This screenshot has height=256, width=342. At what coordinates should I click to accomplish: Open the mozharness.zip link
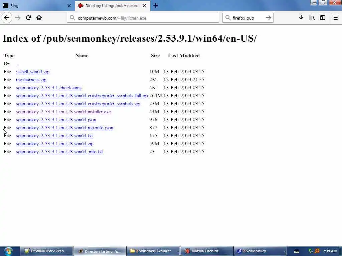pos(31,80)
